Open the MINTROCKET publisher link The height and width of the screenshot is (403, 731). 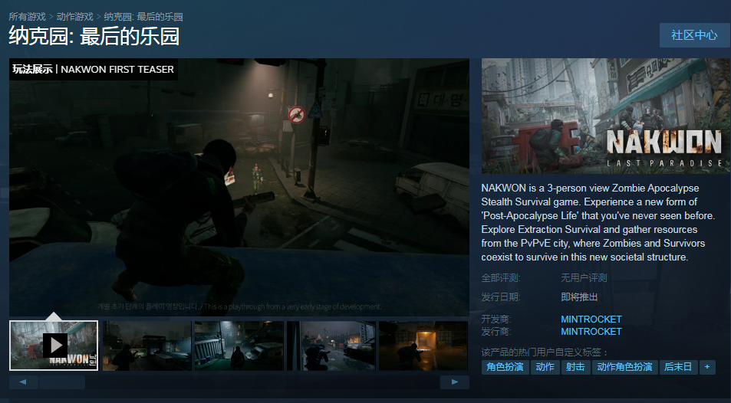point(591,332)
